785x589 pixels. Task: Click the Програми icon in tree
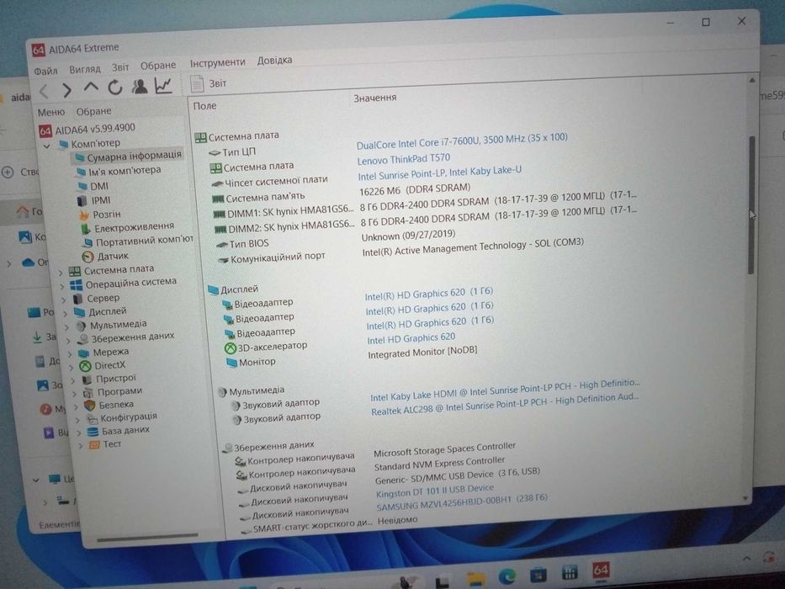pos(88,392)
